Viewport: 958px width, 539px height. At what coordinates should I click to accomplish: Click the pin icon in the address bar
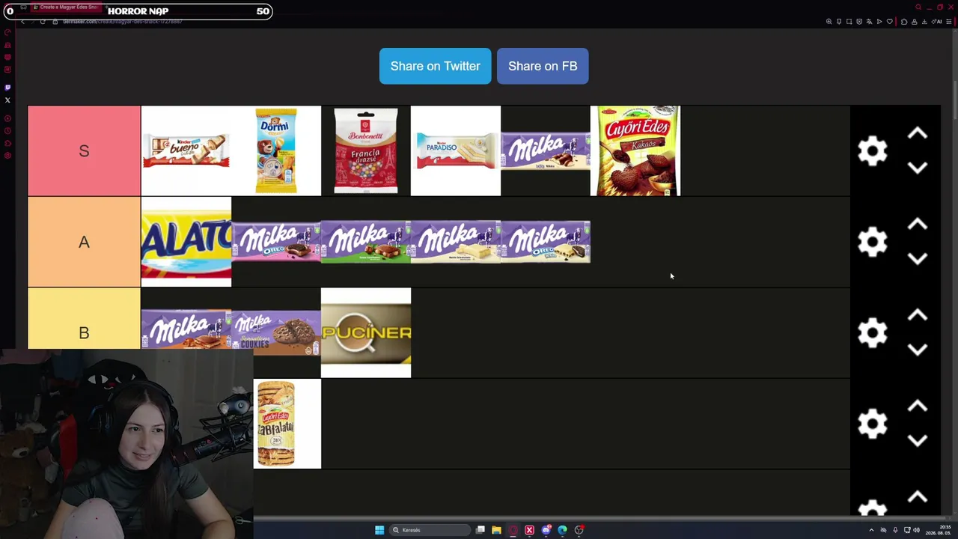click(839, 22)
